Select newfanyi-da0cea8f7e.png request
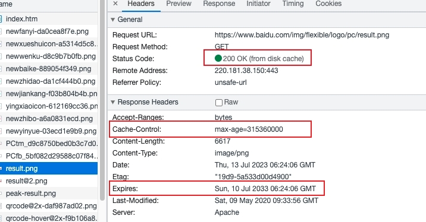 pyautogui.click(x=49, y=31)
